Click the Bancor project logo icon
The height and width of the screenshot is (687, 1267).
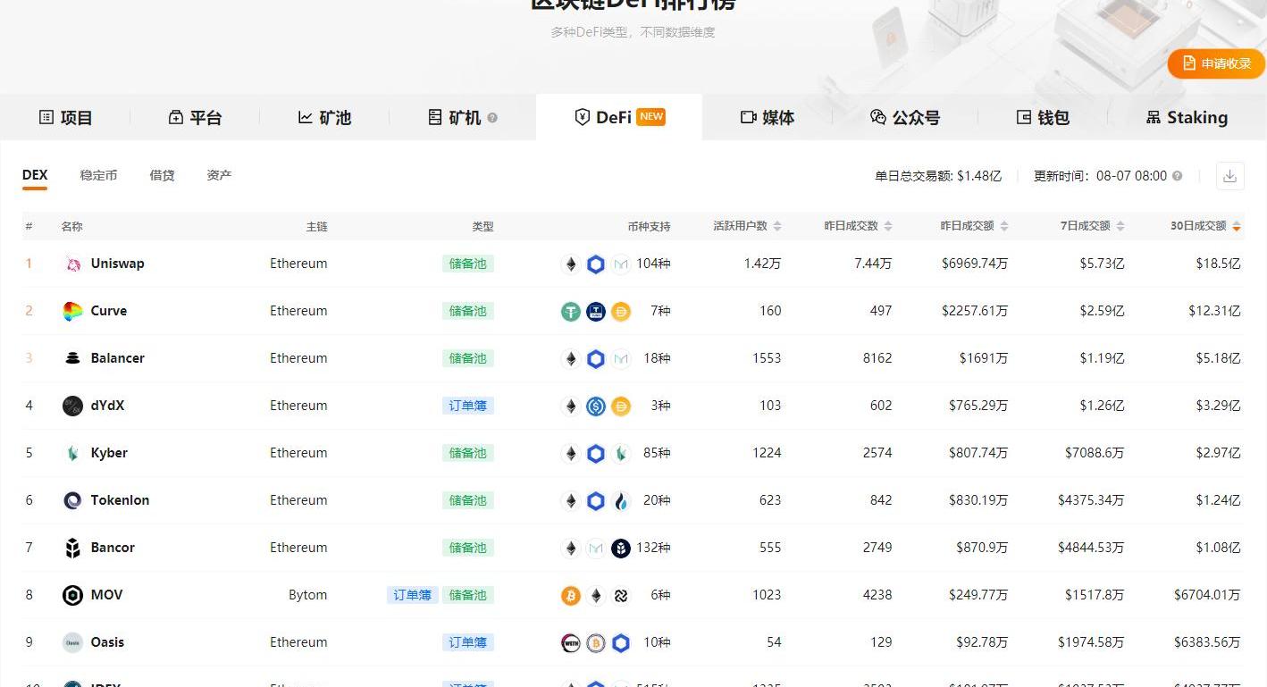tap(72, 548)
